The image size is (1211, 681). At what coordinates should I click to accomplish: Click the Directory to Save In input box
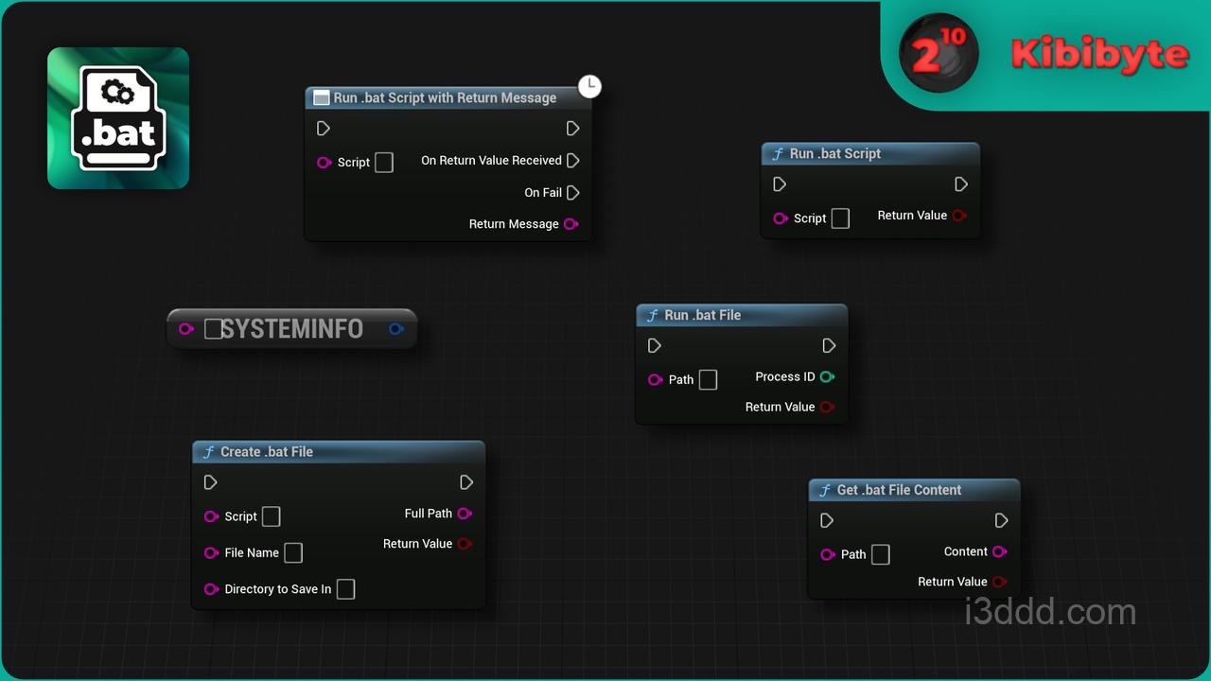point(346,589)
